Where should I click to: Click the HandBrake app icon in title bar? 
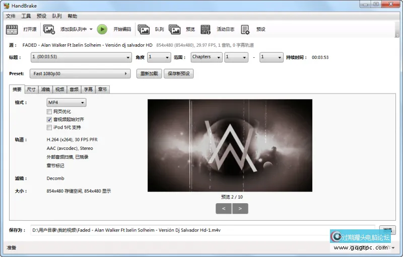tap(7, 6)
